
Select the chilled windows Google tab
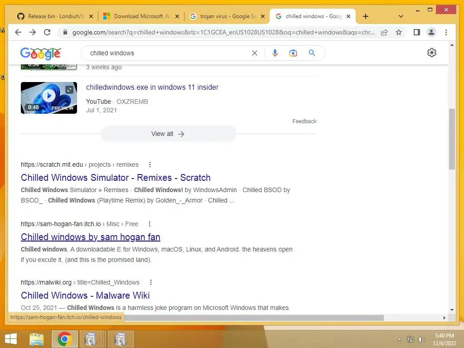tap(313, 16)
